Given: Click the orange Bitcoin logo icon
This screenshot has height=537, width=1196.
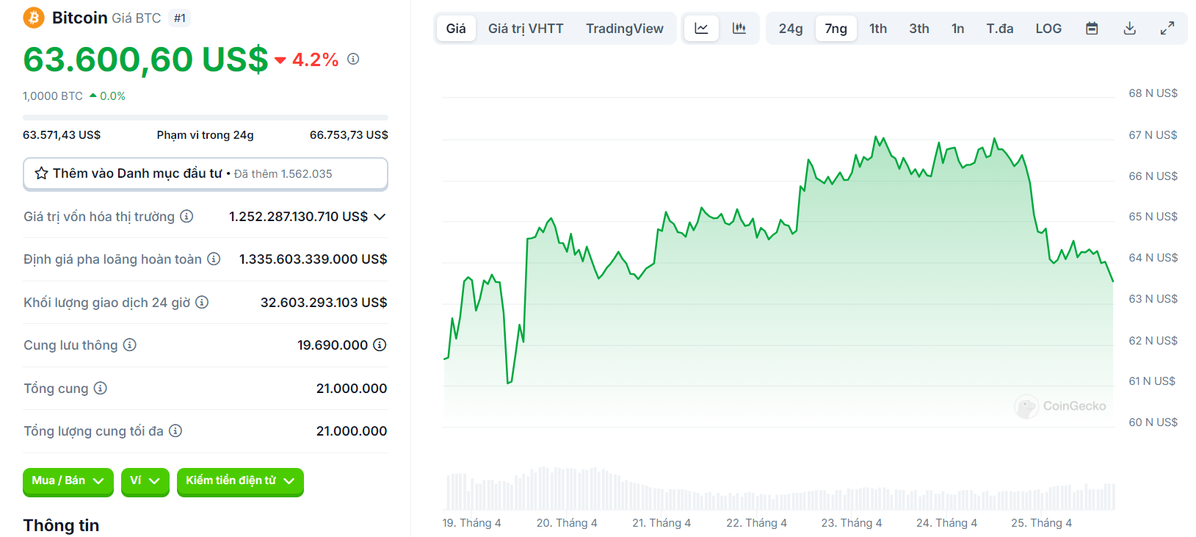Looking at the screenshot, I should pyautogui.click(x=34, y=18).
